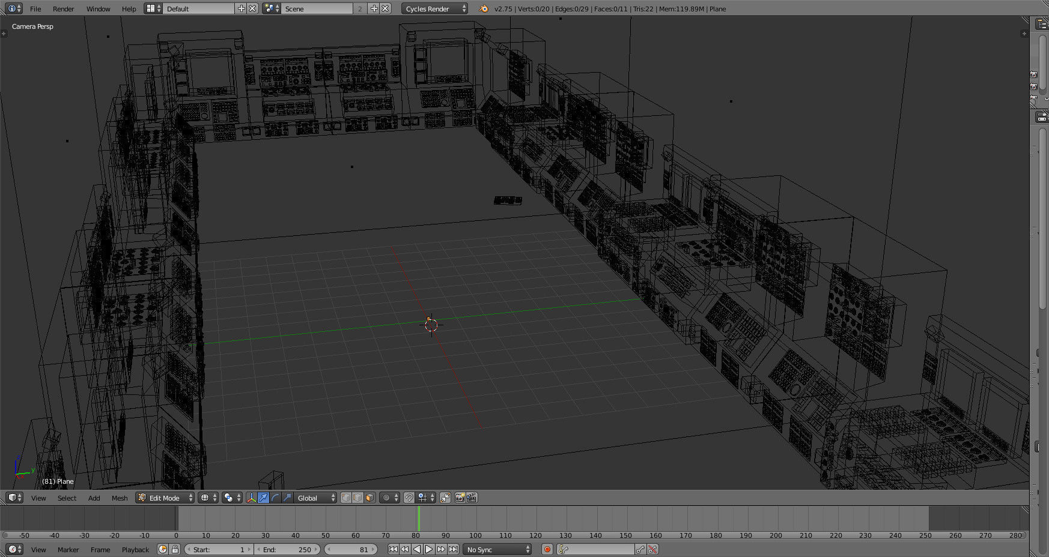The image size is (1049, 557).
Task: Jump to the next keyframe
Action: (441, 549)
